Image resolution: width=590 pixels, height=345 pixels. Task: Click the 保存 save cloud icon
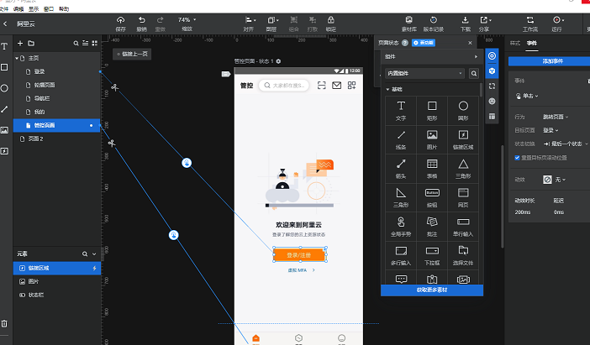[120, 20]
